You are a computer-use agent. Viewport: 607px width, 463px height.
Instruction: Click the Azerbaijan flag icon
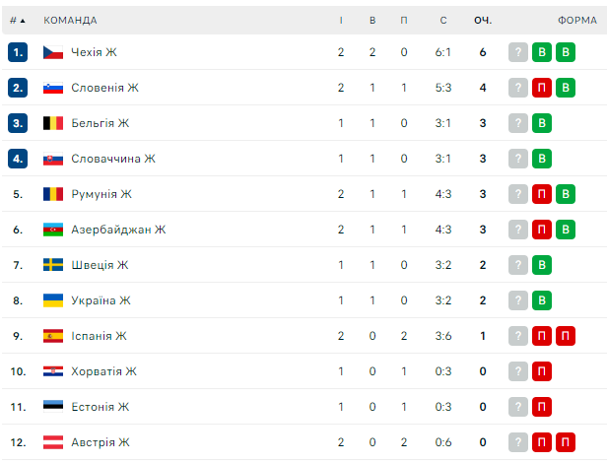53,230
